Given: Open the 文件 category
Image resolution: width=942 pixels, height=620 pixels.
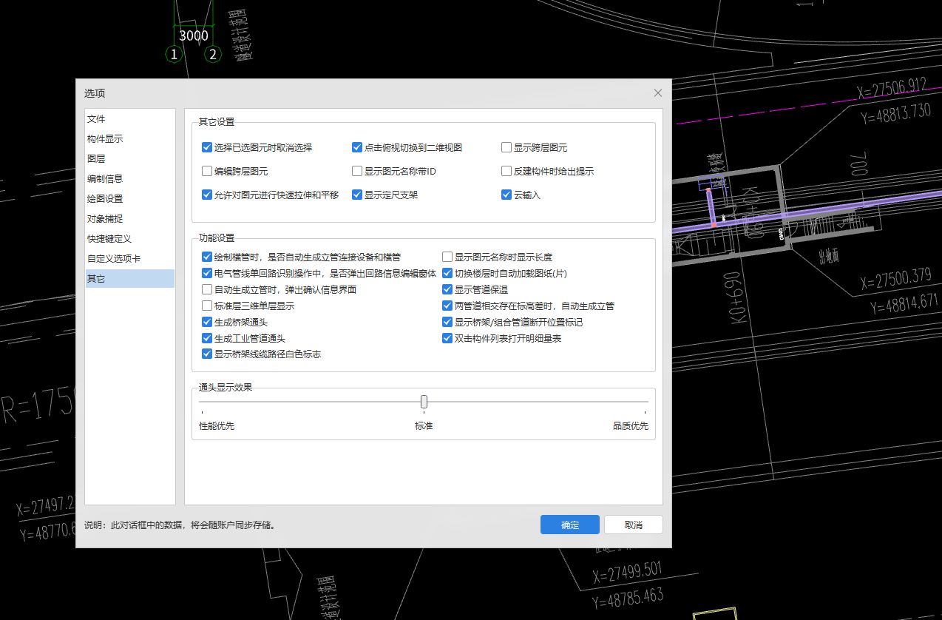Looking at the screenshot, I should (130, 119).
